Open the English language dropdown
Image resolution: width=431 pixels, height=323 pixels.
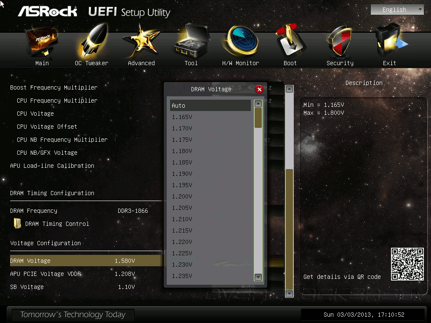point(397,10)
